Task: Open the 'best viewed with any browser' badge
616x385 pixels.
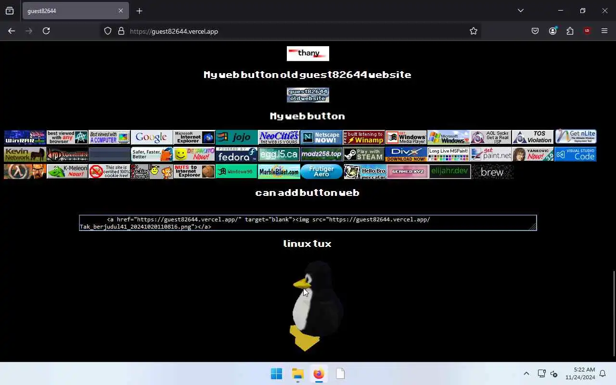Action: point(67,137)
